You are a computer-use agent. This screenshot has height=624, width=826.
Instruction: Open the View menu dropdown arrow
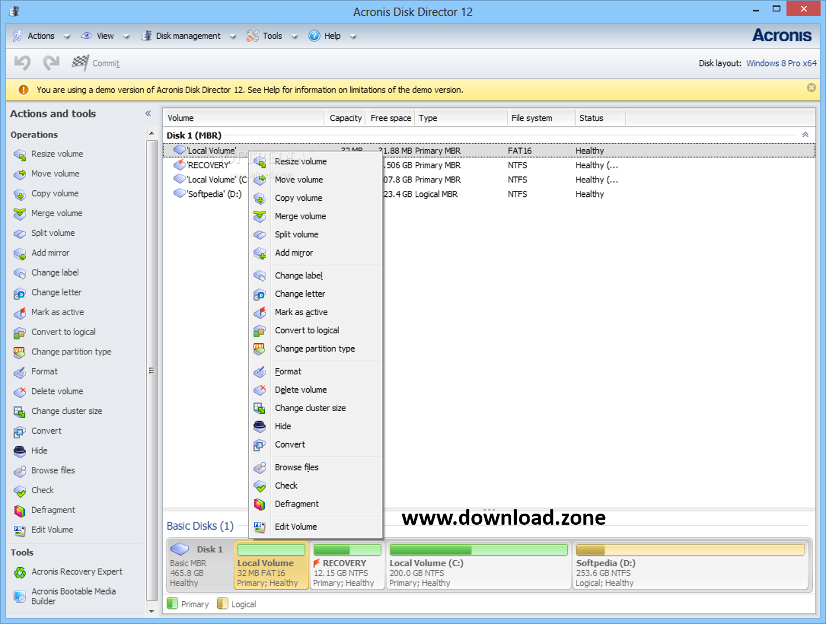(x=126, y=37)
